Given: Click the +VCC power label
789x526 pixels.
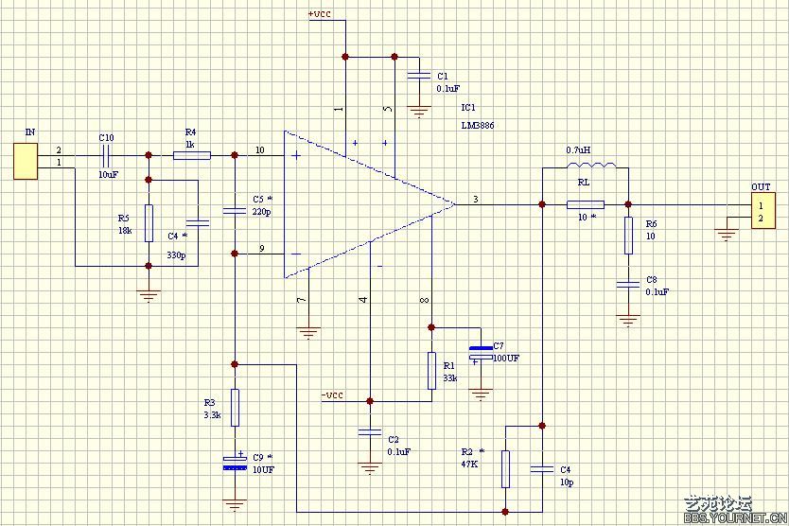Looking at the screenshot, I should coord(320,14).
